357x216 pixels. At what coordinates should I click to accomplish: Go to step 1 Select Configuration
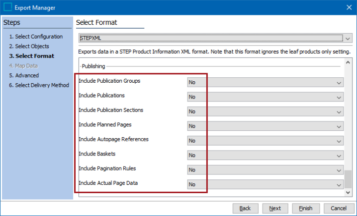pyautogui.click(x=36, y=37)
